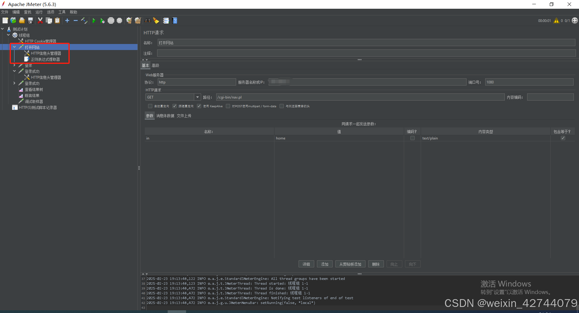Click 从剪贴板添加 button
This screenshot has height=313, width=579.
pyautogui.click(x=350, y=264)
